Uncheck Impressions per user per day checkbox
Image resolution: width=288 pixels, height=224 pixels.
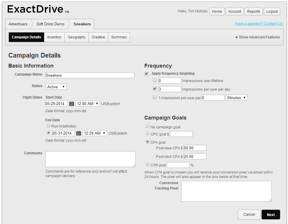(x=155, y=89)
